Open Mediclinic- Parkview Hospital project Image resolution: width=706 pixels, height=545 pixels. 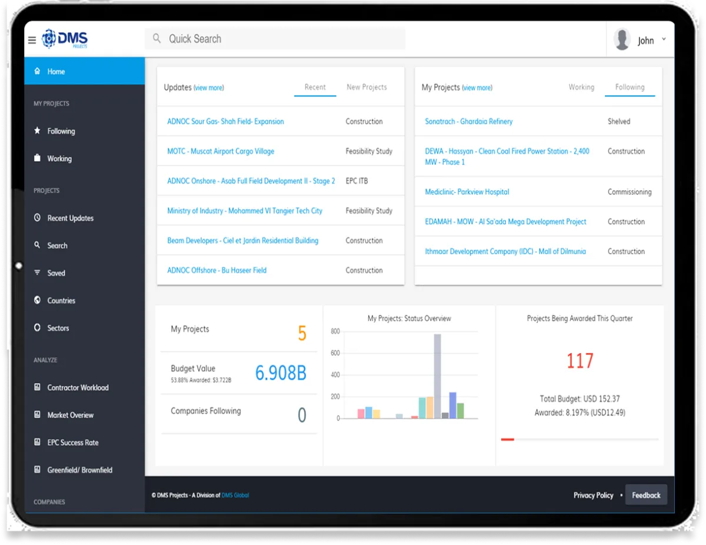467,192
